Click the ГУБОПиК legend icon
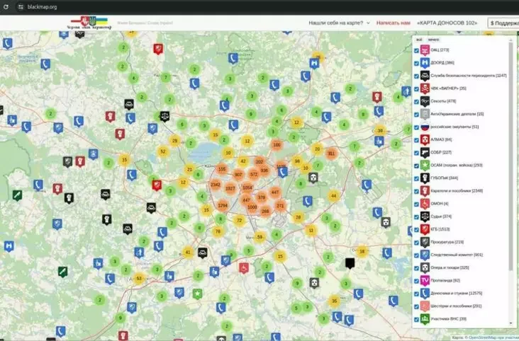This screenshot has height=341, width=519. 425,178
